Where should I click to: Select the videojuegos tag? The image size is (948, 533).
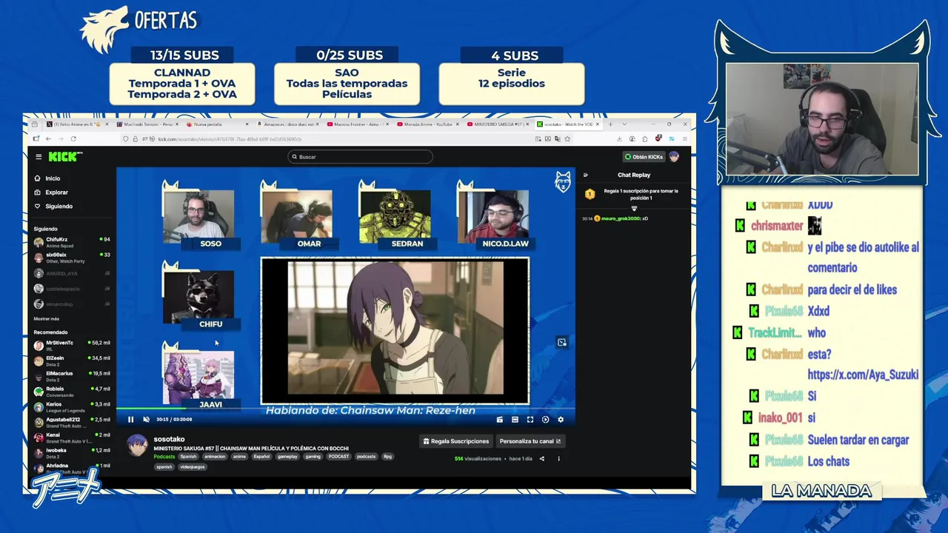click(193, 467)
